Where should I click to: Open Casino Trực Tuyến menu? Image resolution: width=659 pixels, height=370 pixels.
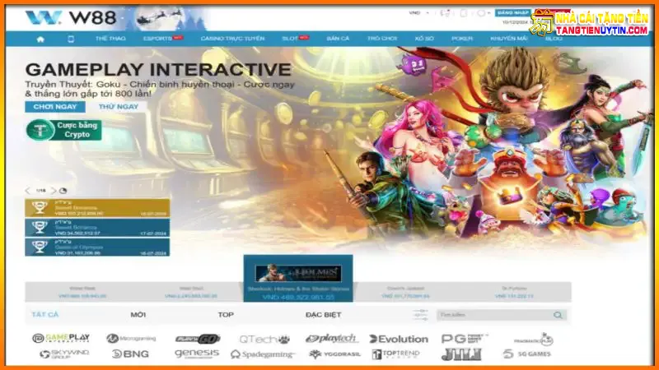coord(232,39)
